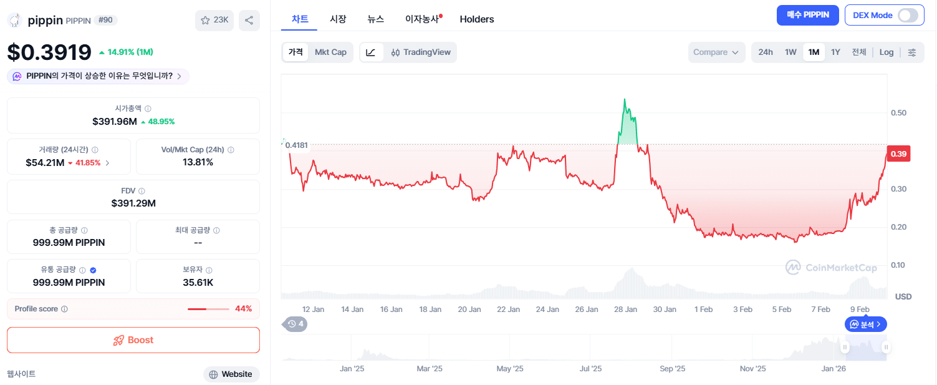Screen dimensions: 937x385
Task: Click the 13.81% Vol/Mkt Cap value
Action: pos(198,162)
